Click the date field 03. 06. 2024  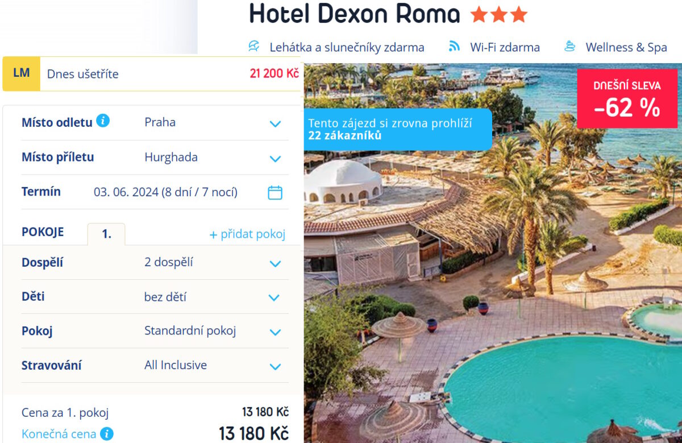tap(165, 192)
